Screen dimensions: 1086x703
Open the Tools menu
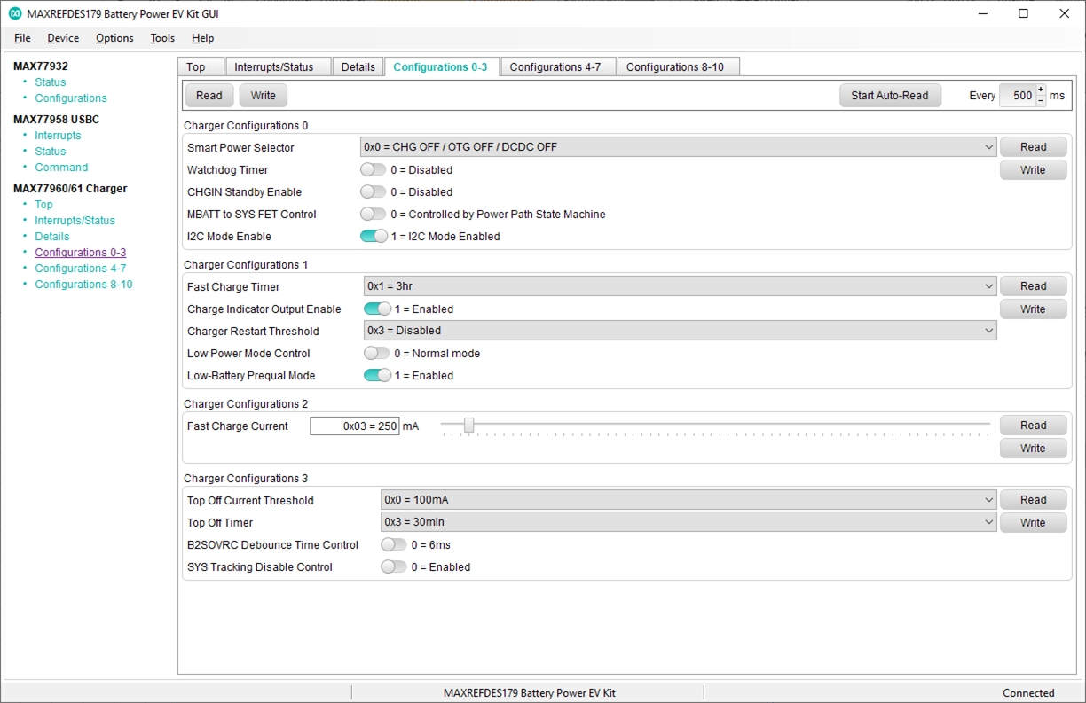click(x=162, y=38)
